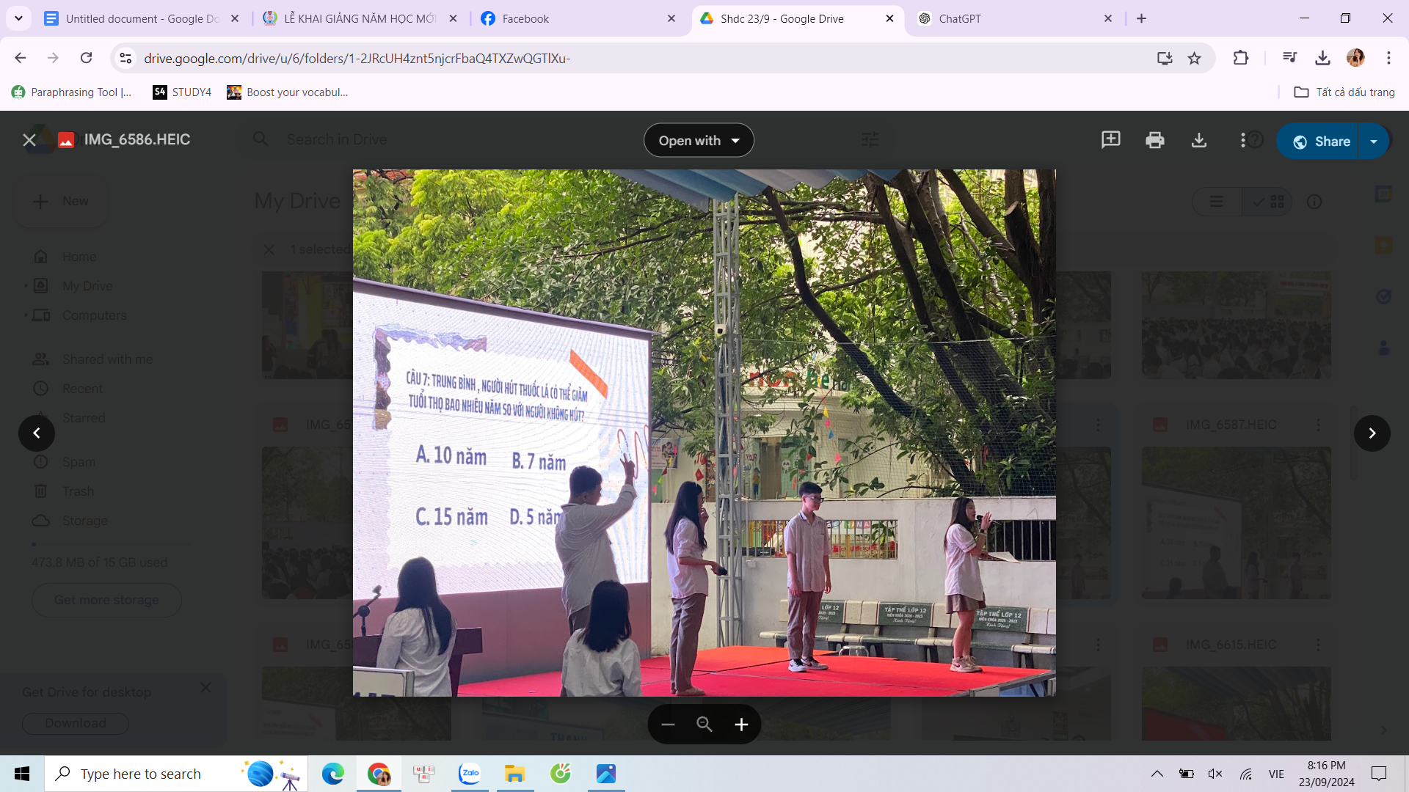This screenshot has width=1409, height=792.
Task: Bookmark this page with the star icon
Action: click(1195, 58)
